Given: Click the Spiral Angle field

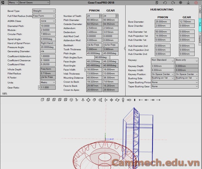Looking at the screenshot, I should (x=48, y=39).
